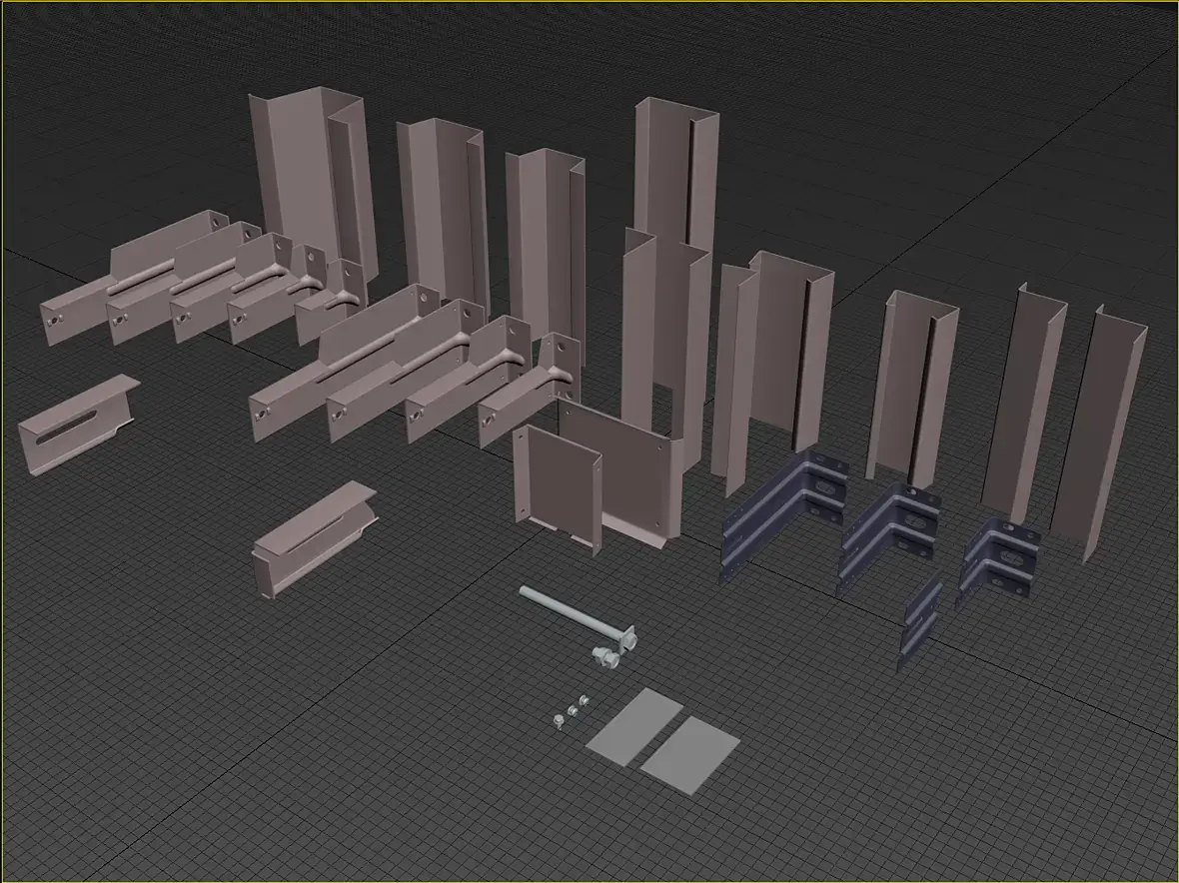This screenshot has width=1179, height=883.
Task: Select the tallest upright profile at back left
Action: tap(314, 185)
